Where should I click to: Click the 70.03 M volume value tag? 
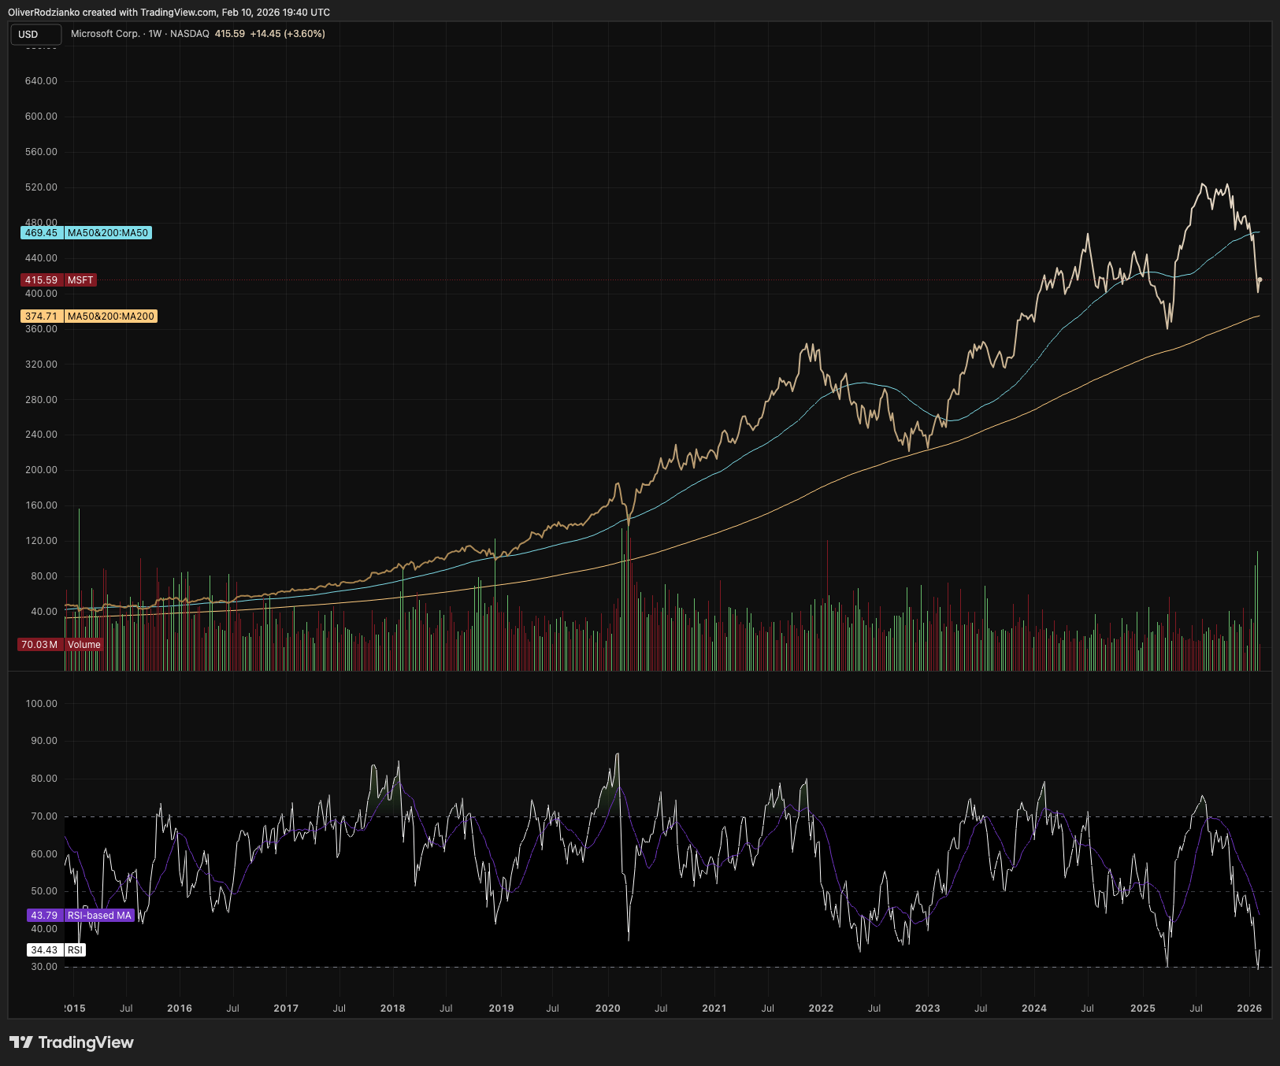[x=40, y=645]
